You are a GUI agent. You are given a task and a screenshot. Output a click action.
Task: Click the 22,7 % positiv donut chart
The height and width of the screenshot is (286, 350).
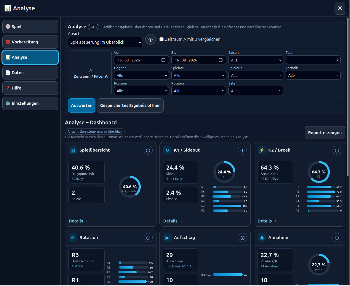coord(319,265)
